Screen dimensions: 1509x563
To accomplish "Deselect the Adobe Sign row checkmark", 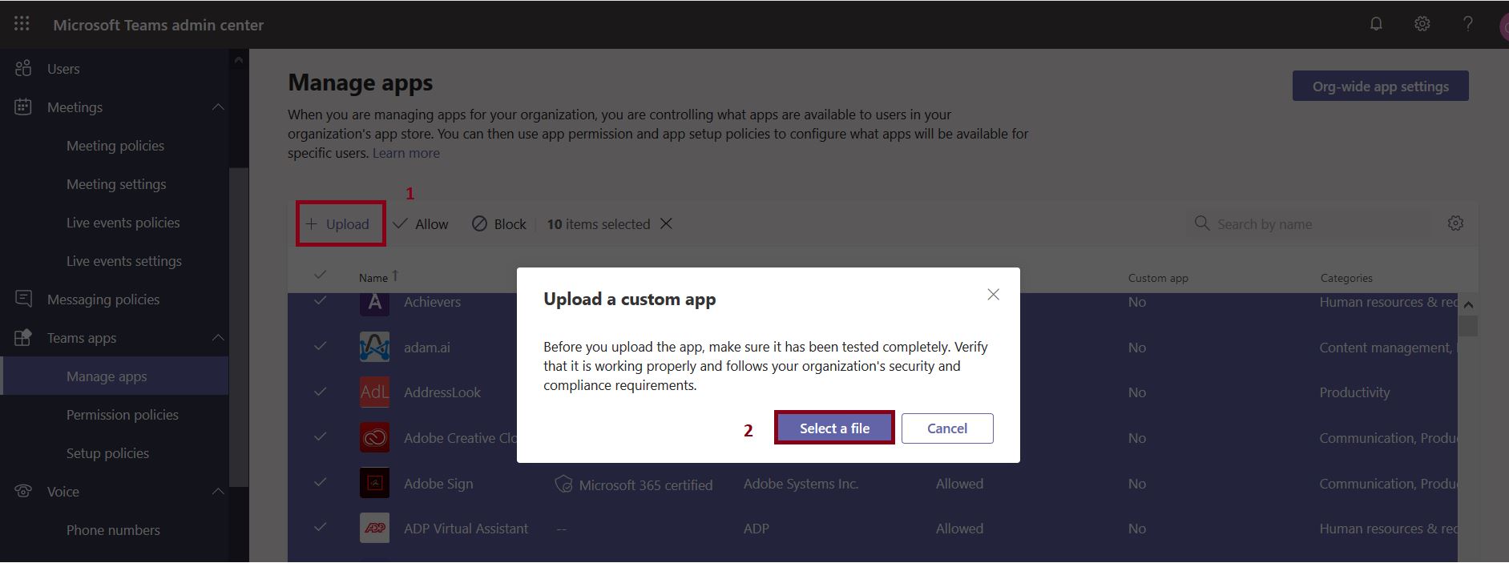I will click(320, 482).
